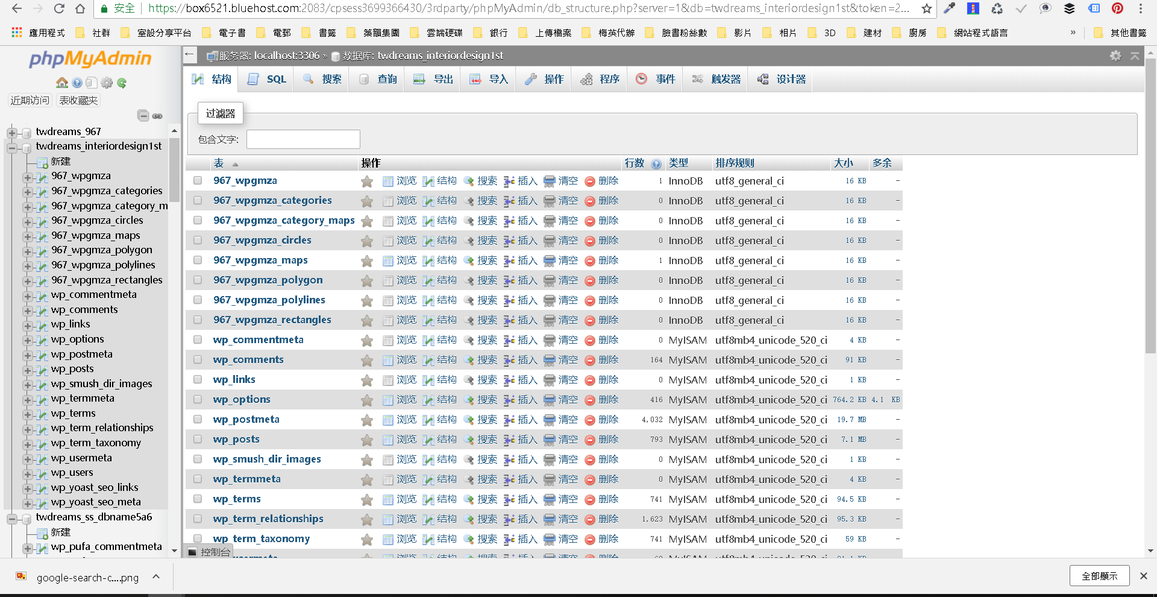
Task: Open download item menu chevron
Action: coord(156,576)
